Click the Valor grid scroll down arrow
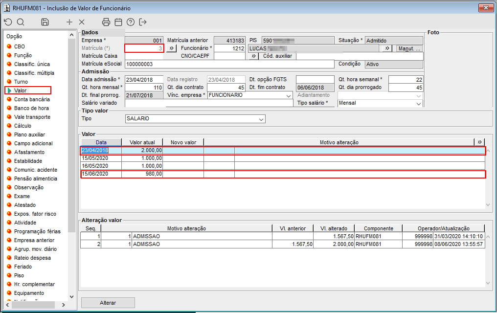This screenshot has height=313, width=497. [x=488, y=205]
